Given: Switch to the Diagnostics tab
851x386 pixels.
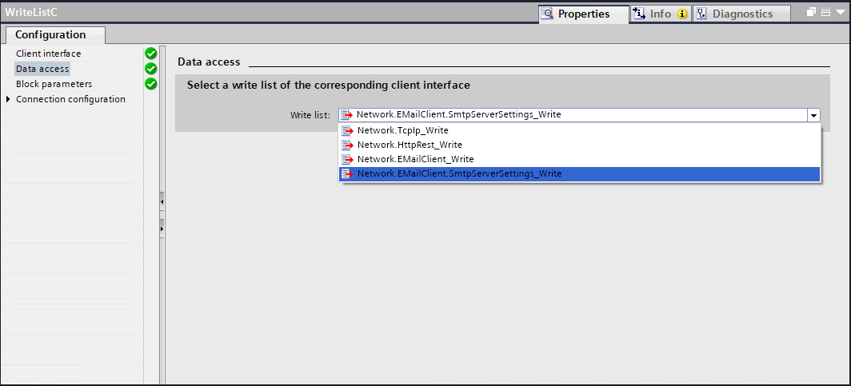Looking at the screenshot, I should 742,14.
